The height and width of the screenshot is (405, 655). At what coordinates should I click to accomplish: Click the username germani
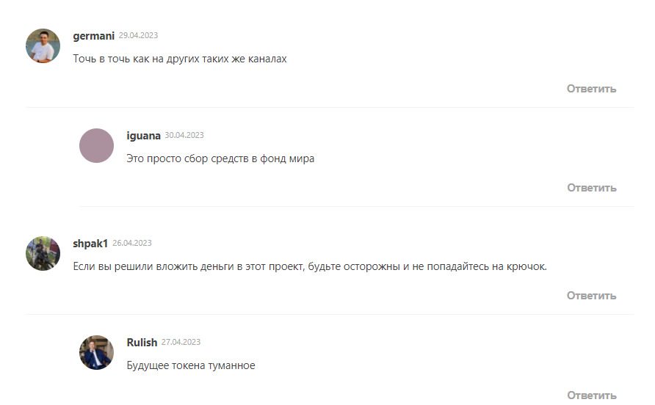point(93,36)
